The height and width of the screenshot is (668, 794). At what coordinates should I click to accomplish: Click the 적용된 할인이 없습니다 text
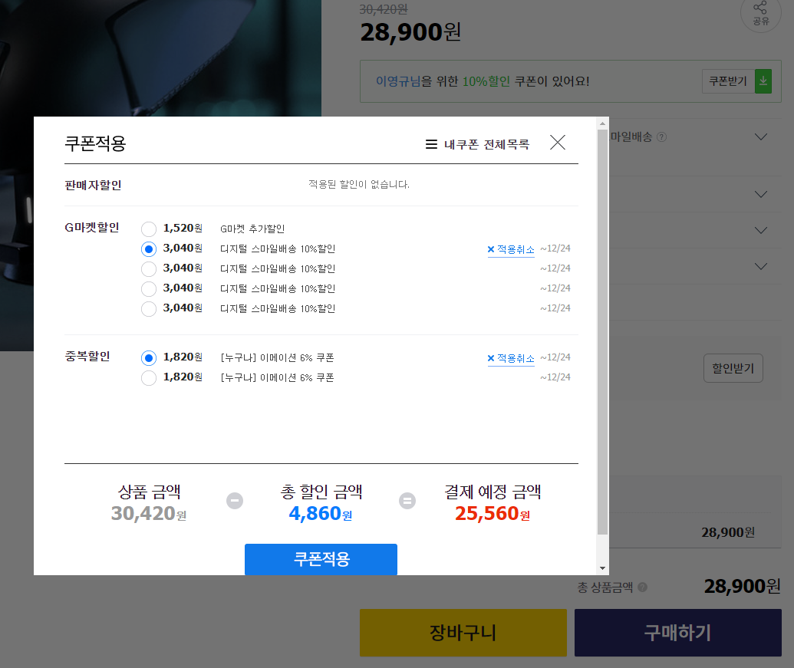359,185
